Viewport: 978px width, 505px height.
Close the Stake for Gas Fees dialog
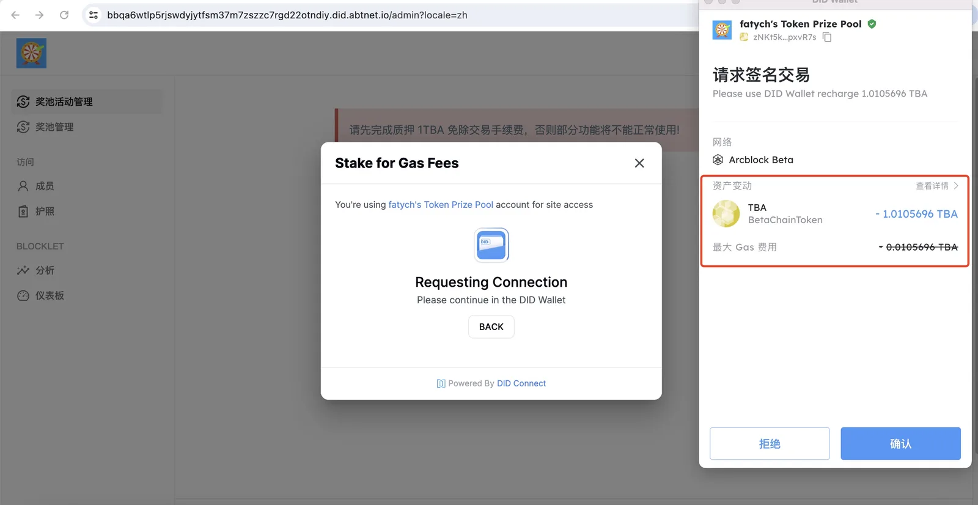point(639,163)
